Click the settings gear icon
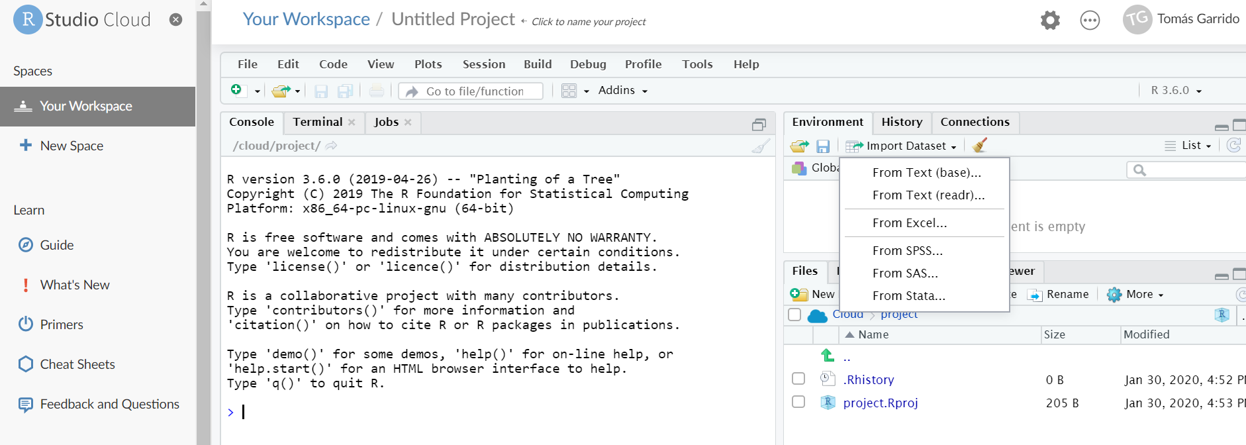 coord(1050,21)
